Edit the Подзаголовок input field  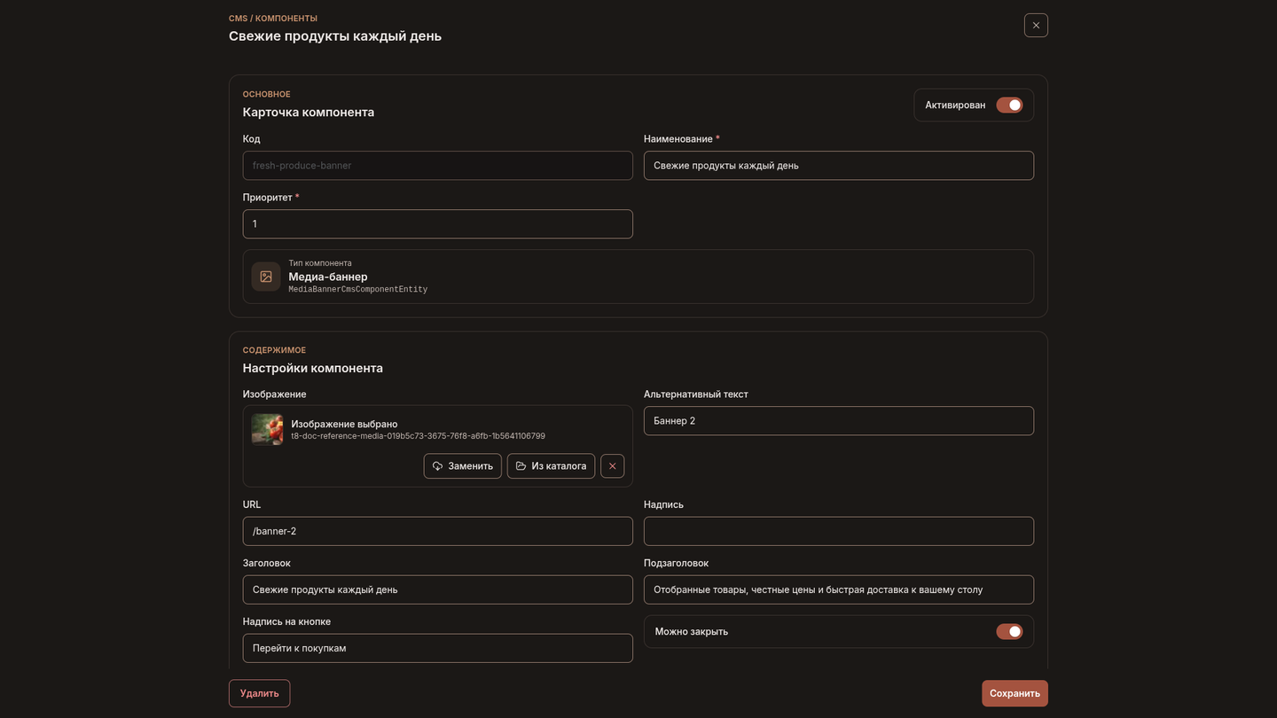(839, 589)
